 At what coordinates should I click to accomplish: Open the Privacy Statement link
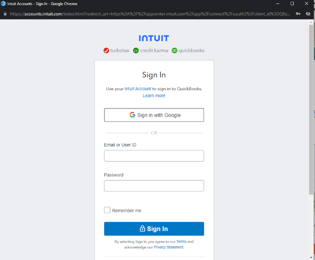coord(169,247)
